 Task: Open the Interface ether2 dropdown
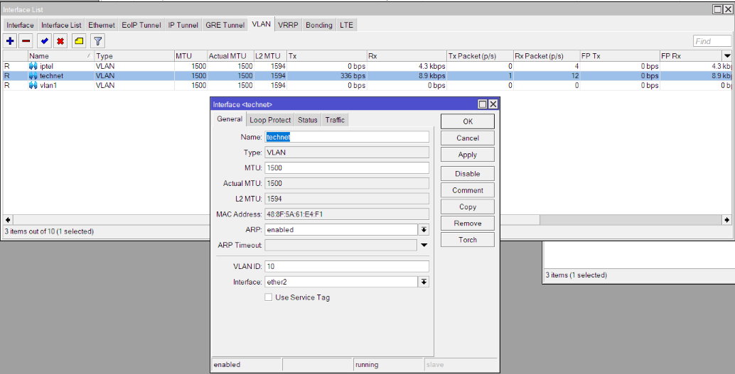pyautogui.click(x=424, y=282)
